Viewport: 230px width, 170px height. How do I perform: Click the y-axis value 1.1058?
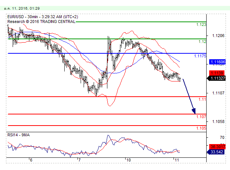(218, 121)
